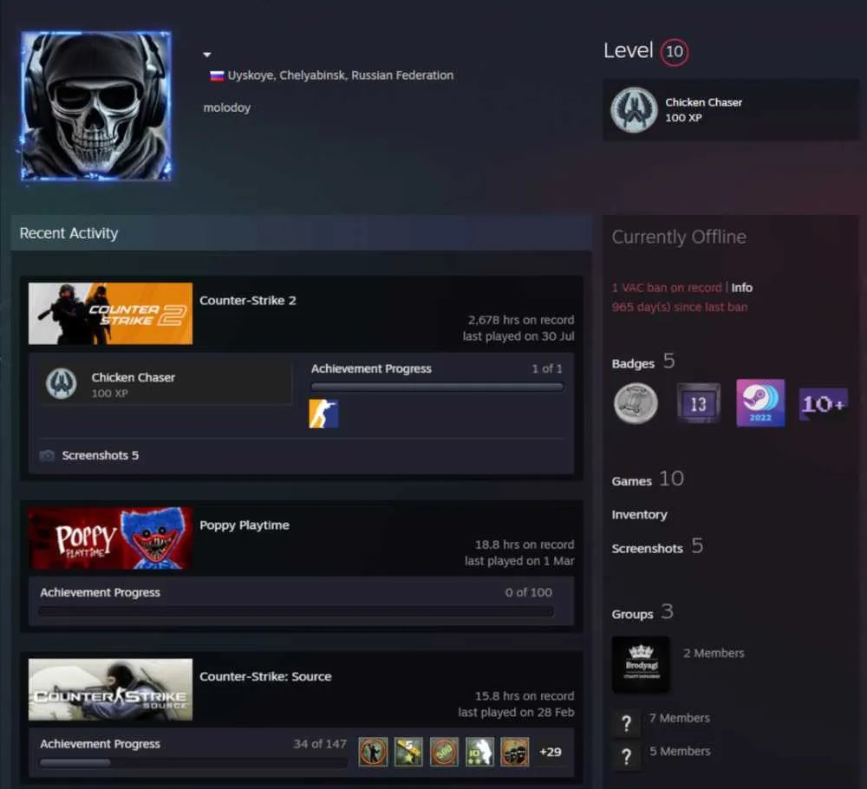Open the purple 10+ badge
The width and height of the screenshot is (867, 789).
(x=823, y=404)
